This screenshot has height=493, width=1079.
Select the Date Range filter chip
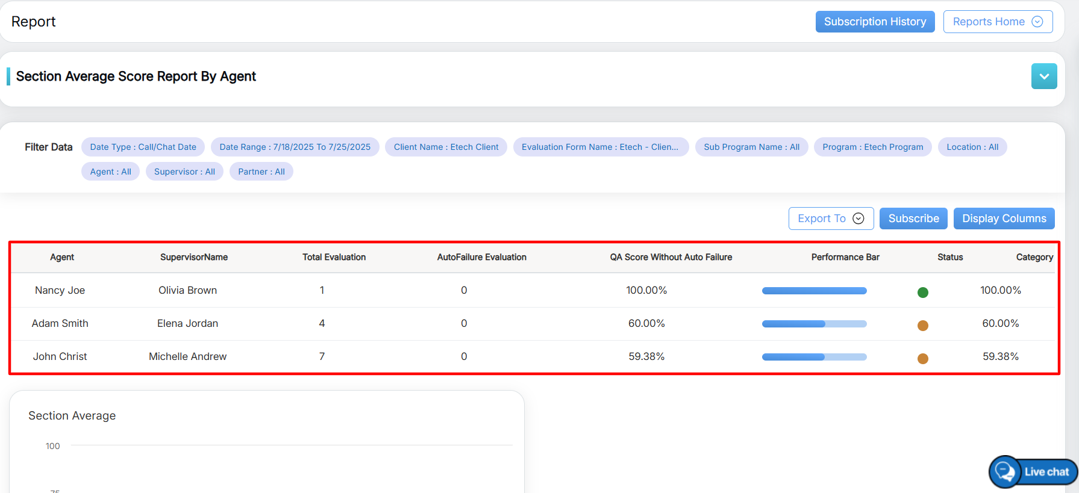pyautogui.click(x=295, y=147)
